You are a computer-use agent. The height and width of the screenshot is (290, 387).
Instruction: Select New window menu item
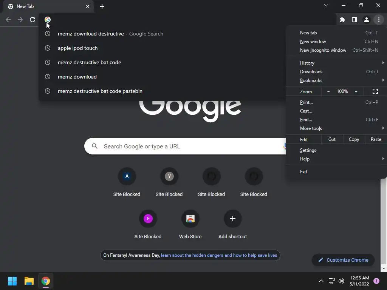tap(336, 42)
